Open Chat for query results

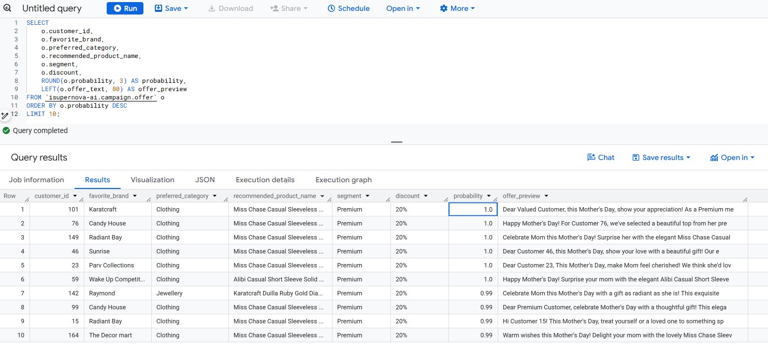coord(601,157)
